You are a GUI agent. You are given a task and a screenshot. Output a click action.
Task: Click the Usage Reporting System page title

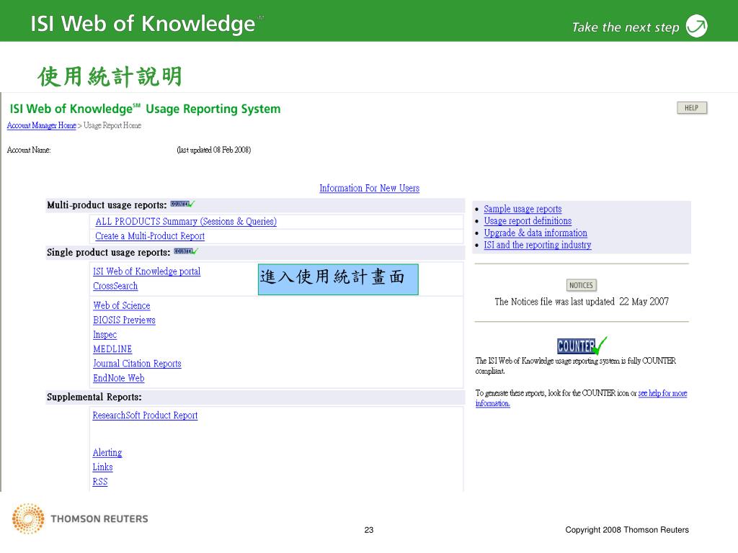coord(145,109)
